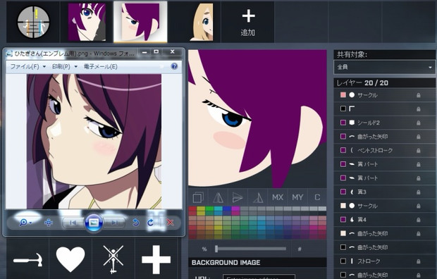Click the reference picture in Photo Viewer
The height and width of the screenshot is (279, 437).
94,142
